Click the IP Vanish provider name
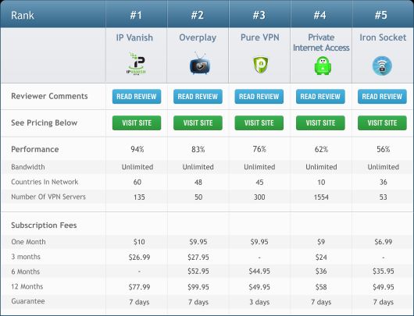 [134, 37]
